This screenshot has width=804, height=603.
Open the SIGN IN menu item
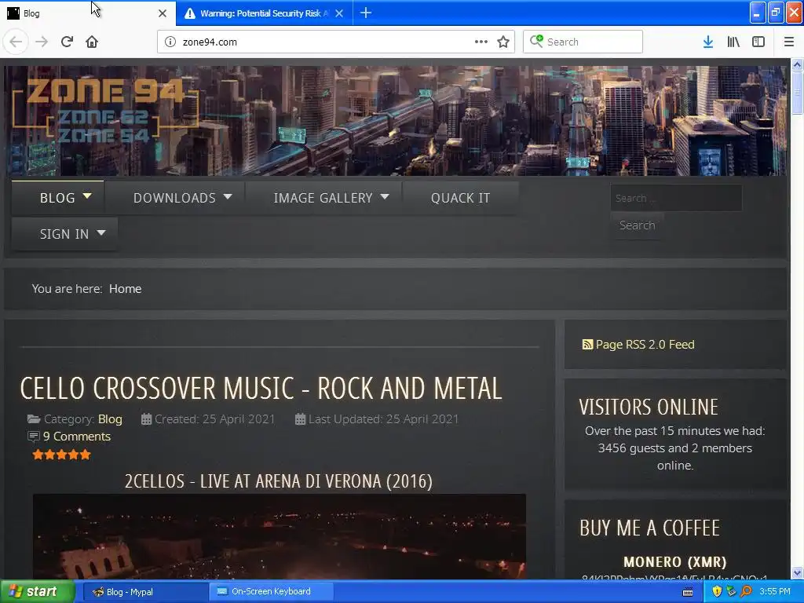pyautogui.click(x=64, y=234)
